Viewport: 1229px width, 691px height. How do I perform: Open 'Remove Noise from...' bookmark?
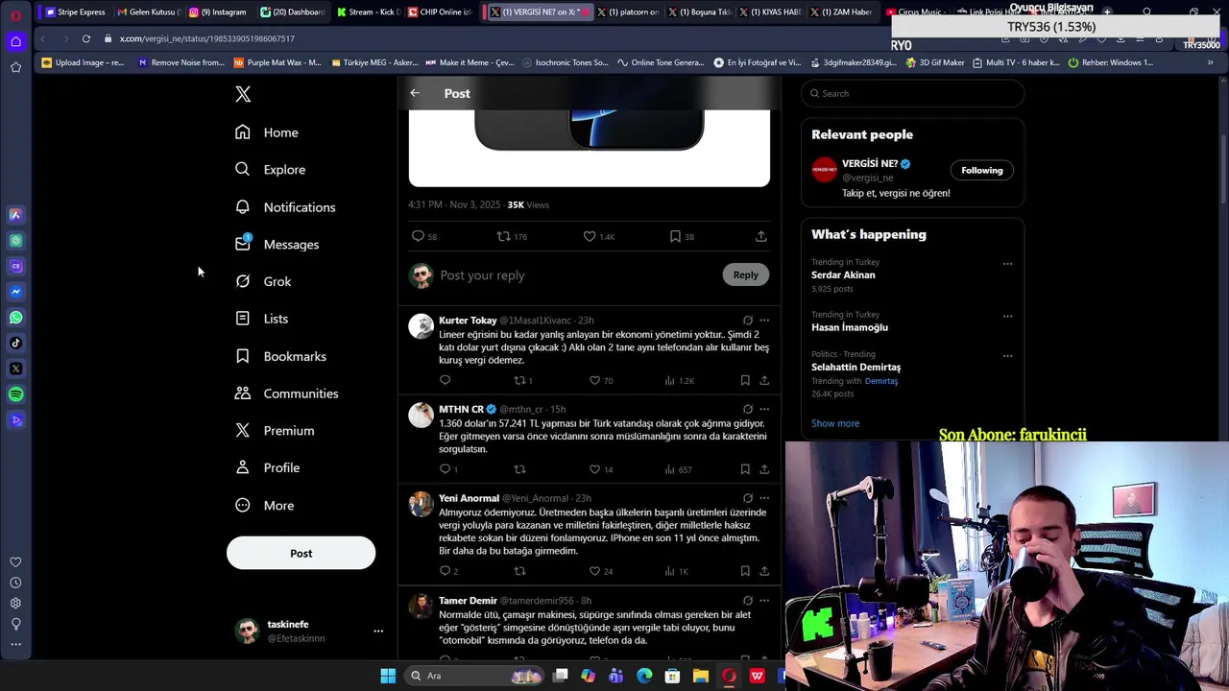(181, 62)
